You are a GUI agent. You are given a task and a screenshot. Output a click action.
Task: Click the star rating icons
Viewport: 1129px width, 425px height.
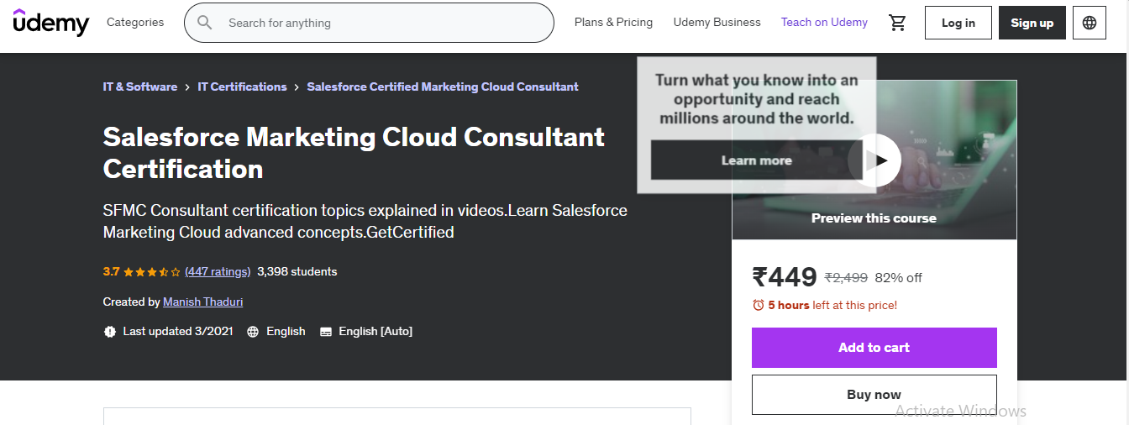152,272
